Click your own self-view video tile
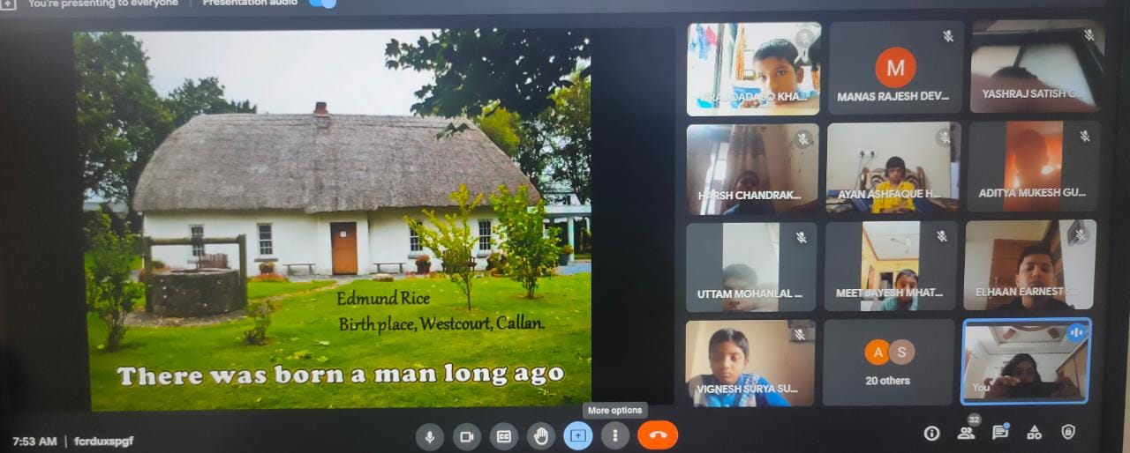Image resolution: width=1130 pixels, height=453 pixels. (x=1026, y=362)
